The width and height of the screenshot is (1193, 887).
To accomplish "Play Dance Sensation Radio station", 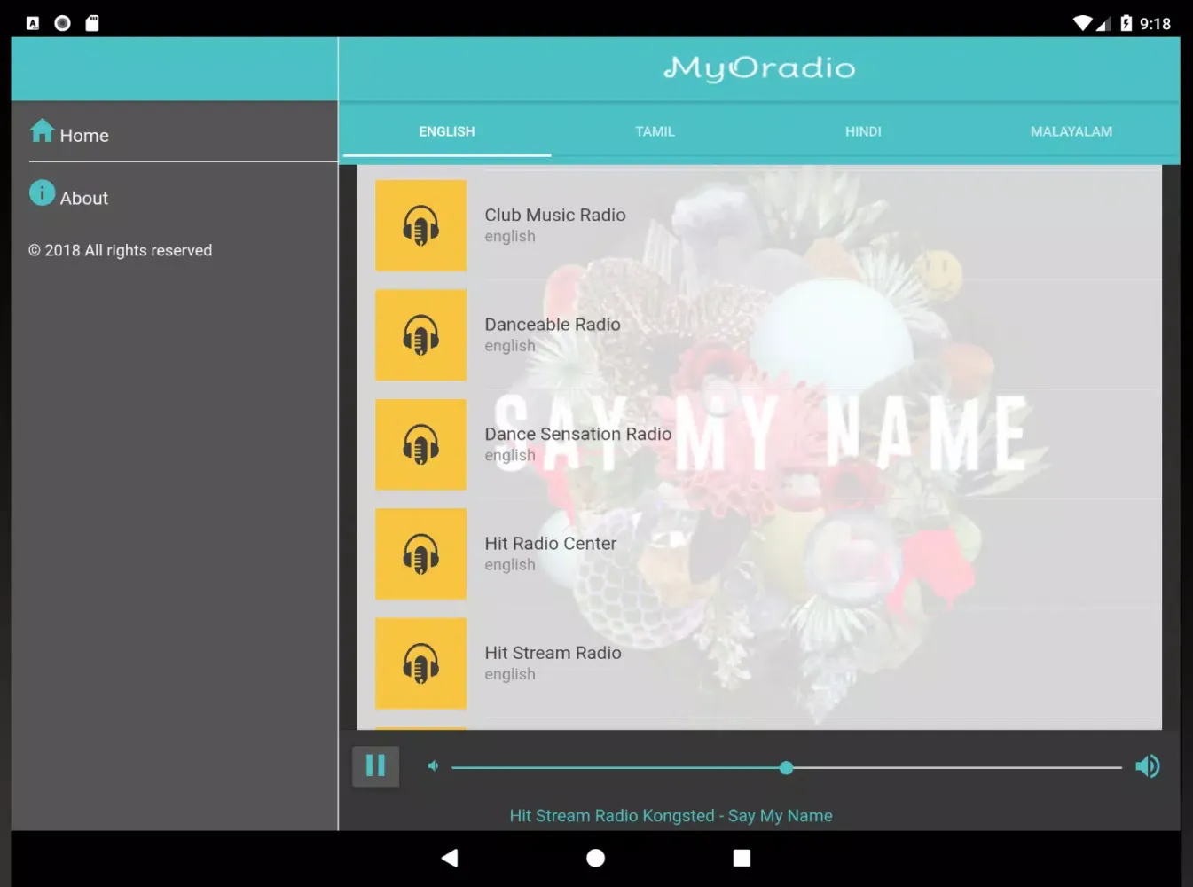I will click(x=759, y=444).
